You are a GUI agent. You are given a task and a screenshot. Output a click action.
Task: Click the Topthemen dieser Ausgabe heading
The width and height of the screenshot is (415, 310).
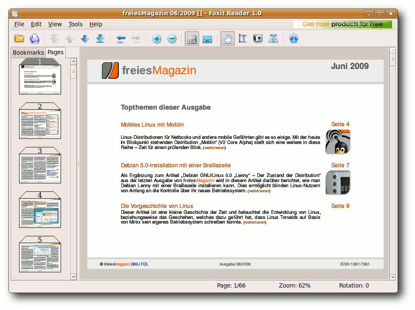coord(166,108)
